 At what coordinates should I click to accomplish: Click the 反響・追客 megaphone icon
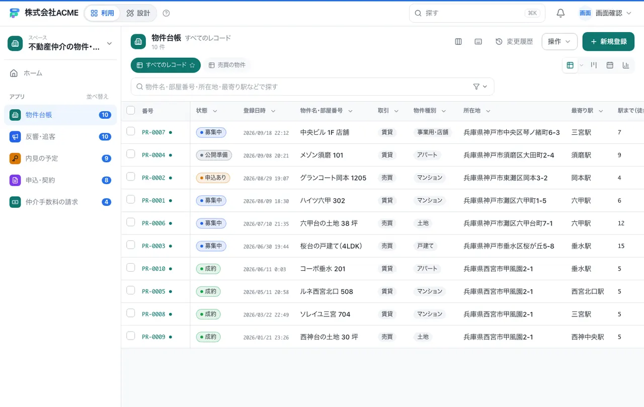(x=15, y=136)
